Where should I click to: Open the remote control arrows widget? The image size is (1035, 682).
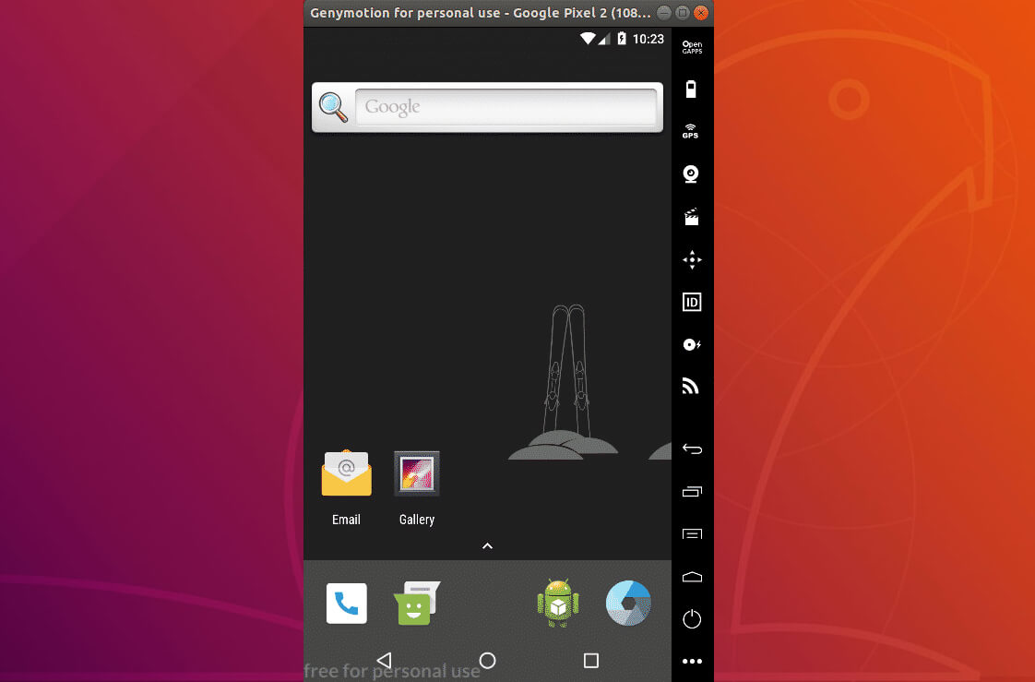tap(692, 259)
